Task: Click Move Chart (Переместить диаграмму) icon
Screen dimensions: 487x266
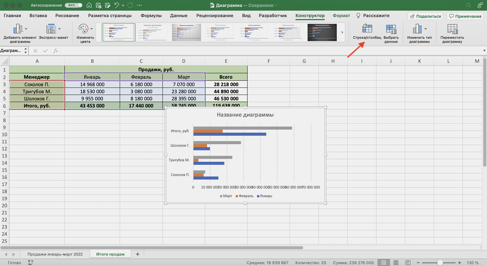Action: pos(452,29)
